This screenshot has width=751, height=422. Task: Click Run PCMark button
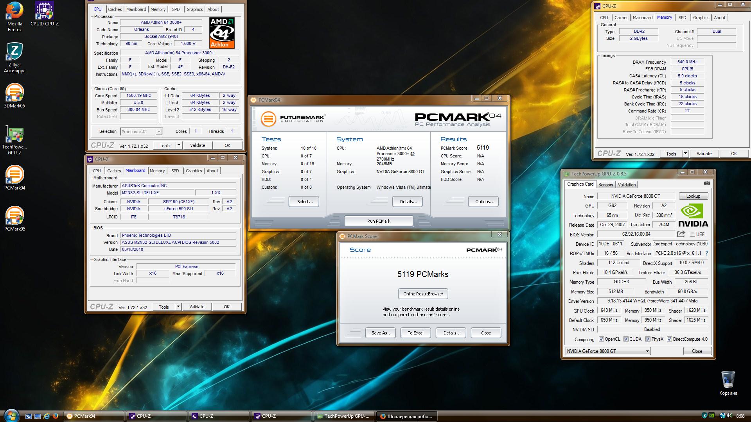pyautogui.click(x=379, y=221)
